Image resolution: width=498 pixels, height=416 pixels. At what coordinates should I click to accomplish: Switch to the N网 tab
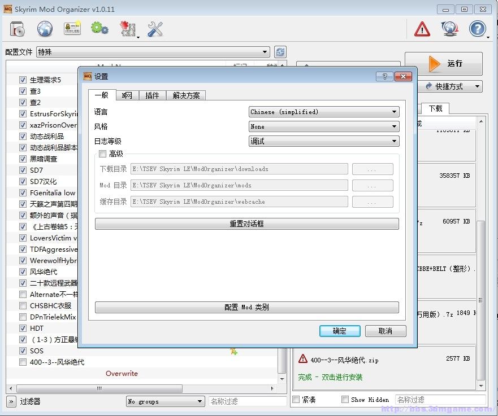127,95
